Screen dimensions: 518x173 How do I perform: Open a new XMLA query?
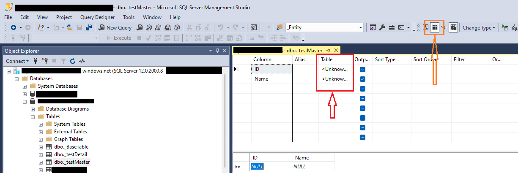(167, 27)
